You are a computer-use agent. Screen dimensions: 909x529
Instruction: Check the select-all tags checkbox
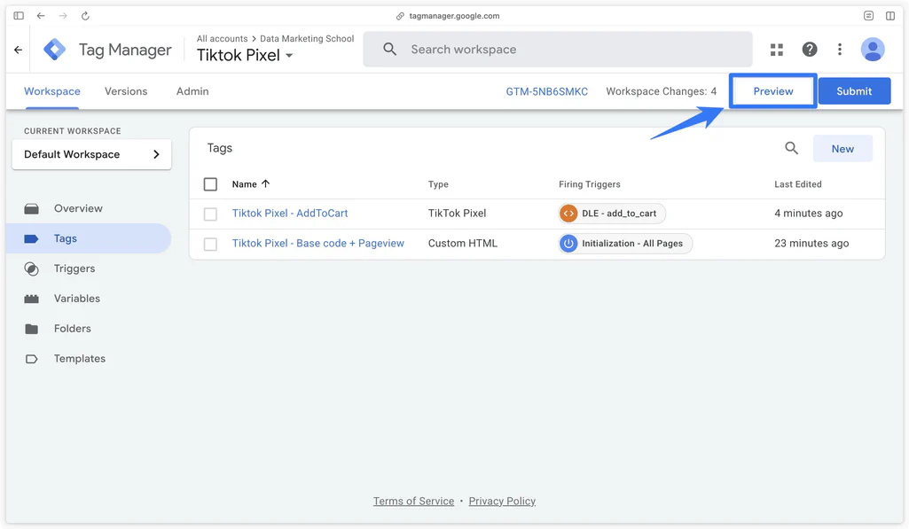pyautogui.click(x=210, y=184)
